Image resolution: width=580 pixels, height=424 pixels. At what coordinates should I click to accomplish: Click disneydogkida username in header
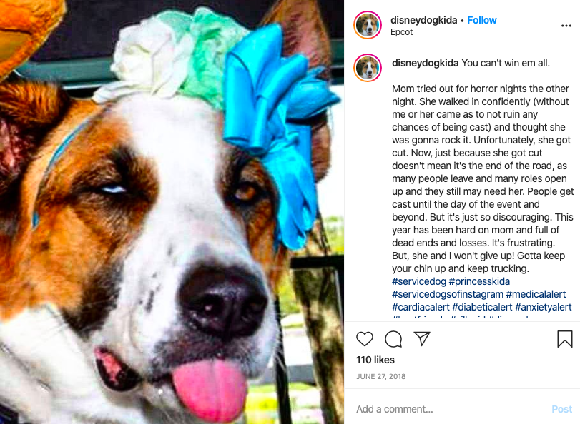(423, 20)
